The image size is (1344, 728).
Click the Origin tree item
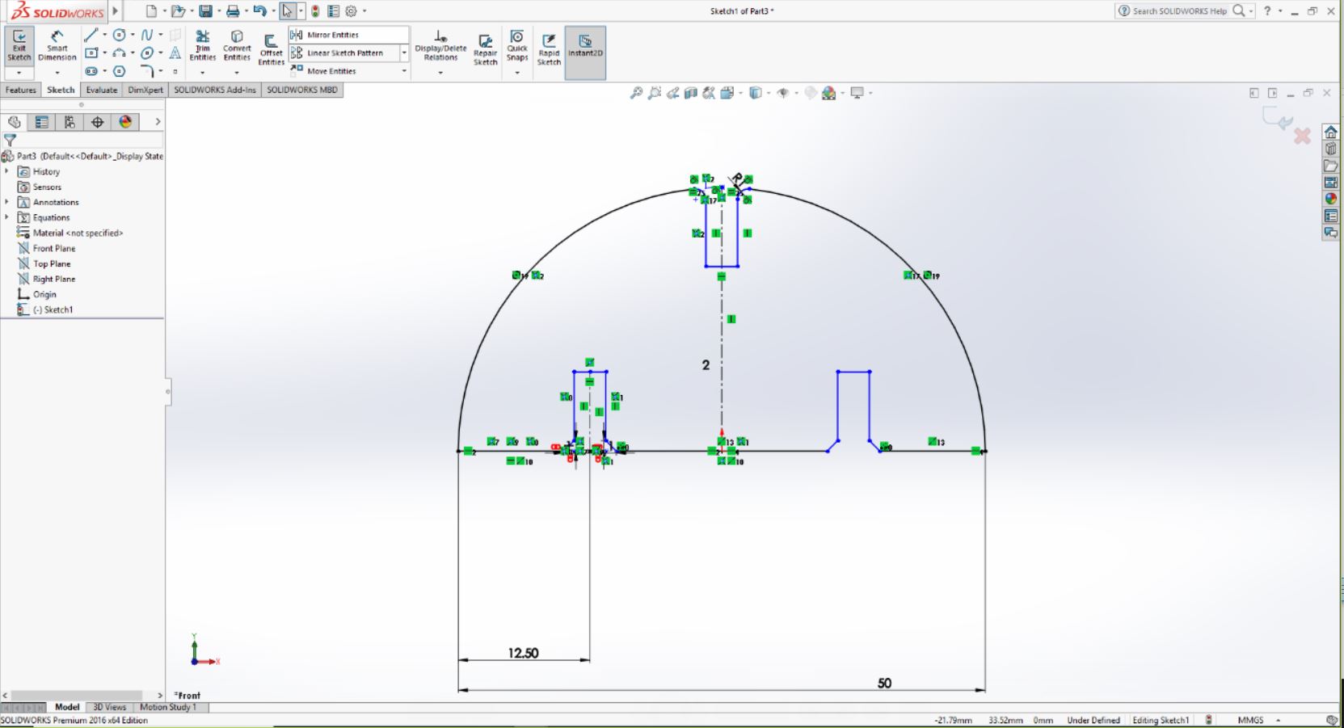click(x=44, y=294)
